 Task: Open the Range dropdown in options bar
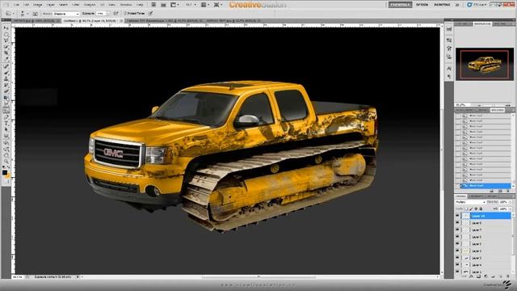click(x=66, y=14)
